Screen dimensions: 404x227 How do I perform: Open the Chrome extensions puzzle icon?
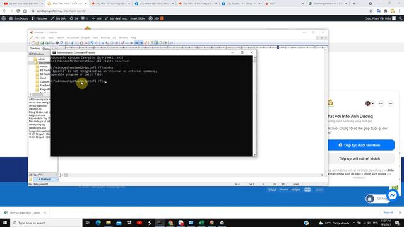(x=386, y=11)
